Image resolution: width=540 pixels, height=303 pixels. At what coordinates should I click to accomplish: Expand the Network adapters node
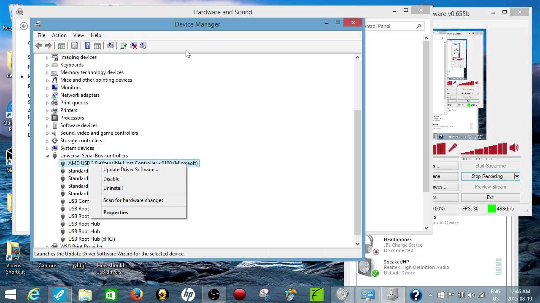coord(48,96)
